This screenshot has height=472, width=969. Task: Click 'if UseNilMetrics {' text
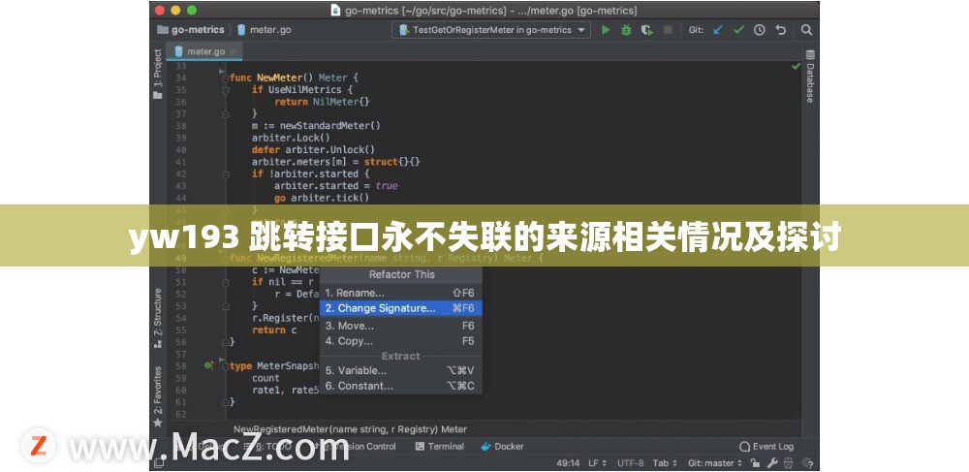(x=301, y=89)
